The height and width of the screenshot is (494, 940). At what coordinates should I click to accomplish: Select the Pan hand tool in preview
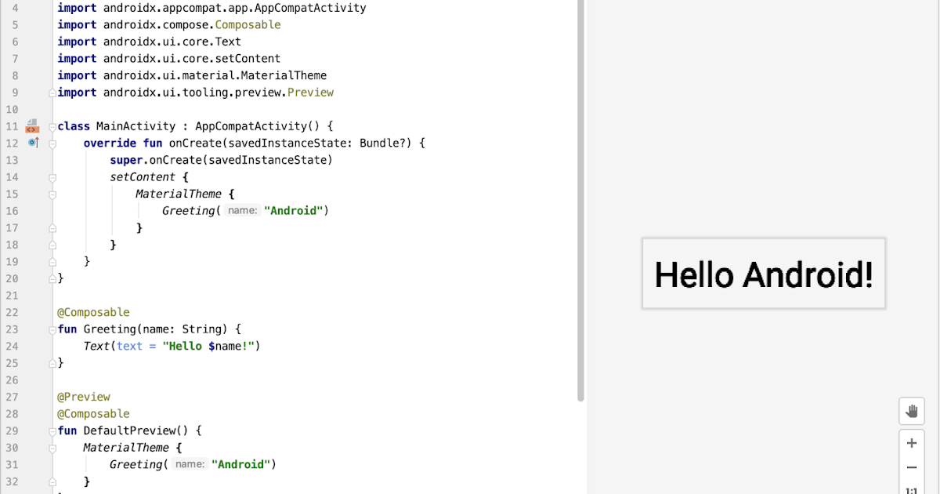[x=911, y=411]
